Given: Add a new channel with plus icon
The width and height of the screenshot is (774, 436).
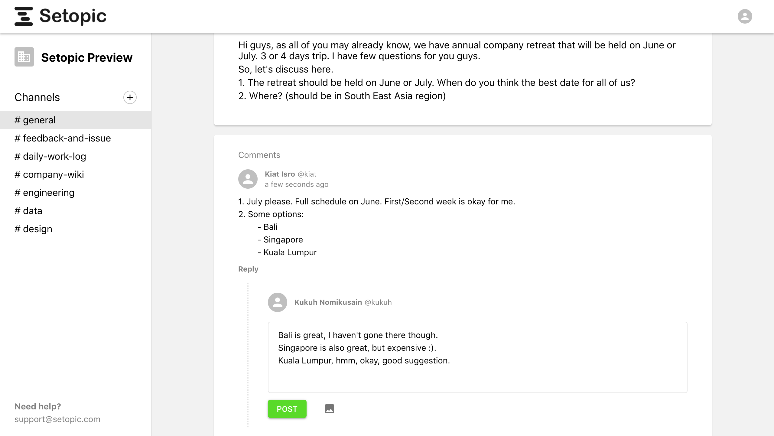Looking at the screenshot, I should (130, 97).
